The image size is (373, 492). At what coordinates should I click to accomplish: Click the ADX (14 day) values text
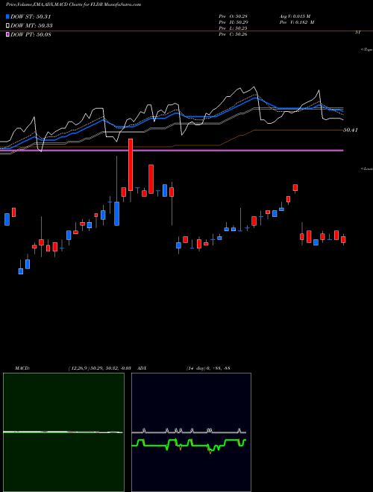pyautogui.click(x=208, y=368)
